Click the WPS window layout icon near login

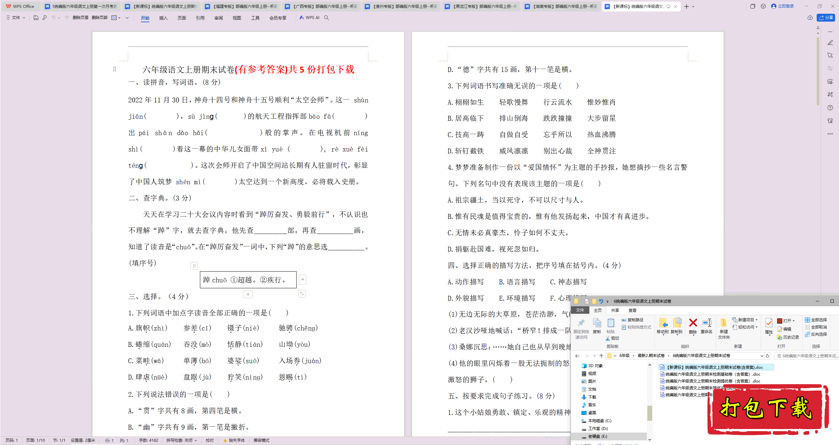pos(752,6)
